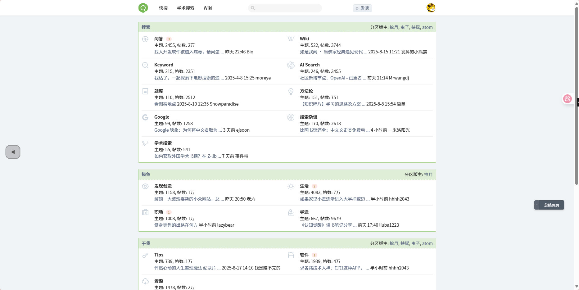The image size is (579, 290).
Task: Open the three-dot menu beside 总结网页
Action: click(x=537, y=205)
